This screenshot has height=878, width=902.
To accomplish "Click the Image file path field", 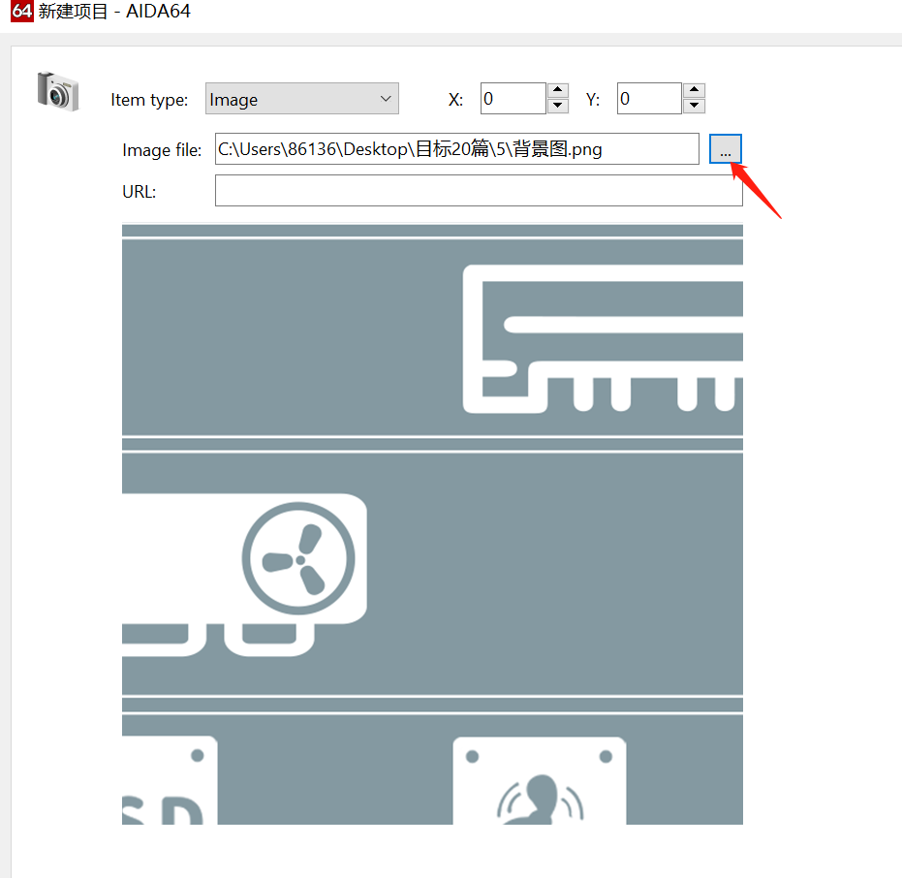I will click(455, 149).
